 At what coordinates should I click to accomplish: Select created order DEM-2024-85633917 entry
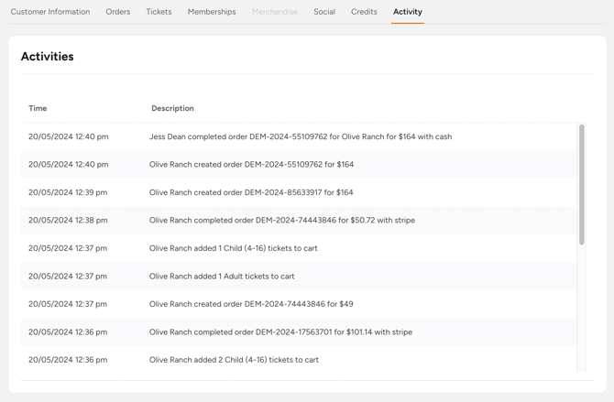click(299, 192)
